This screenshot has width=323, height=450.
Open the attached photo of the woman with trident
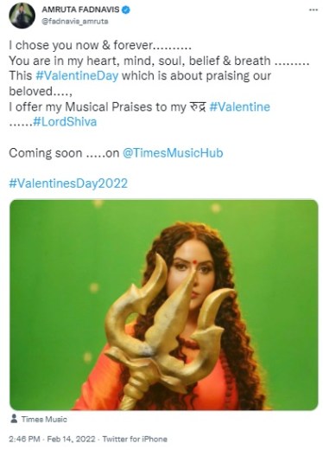click(x=164, y=305)
